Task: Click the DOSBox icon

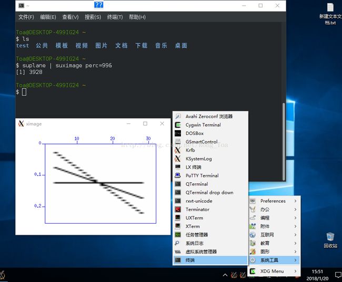Action: coord(178,133)
